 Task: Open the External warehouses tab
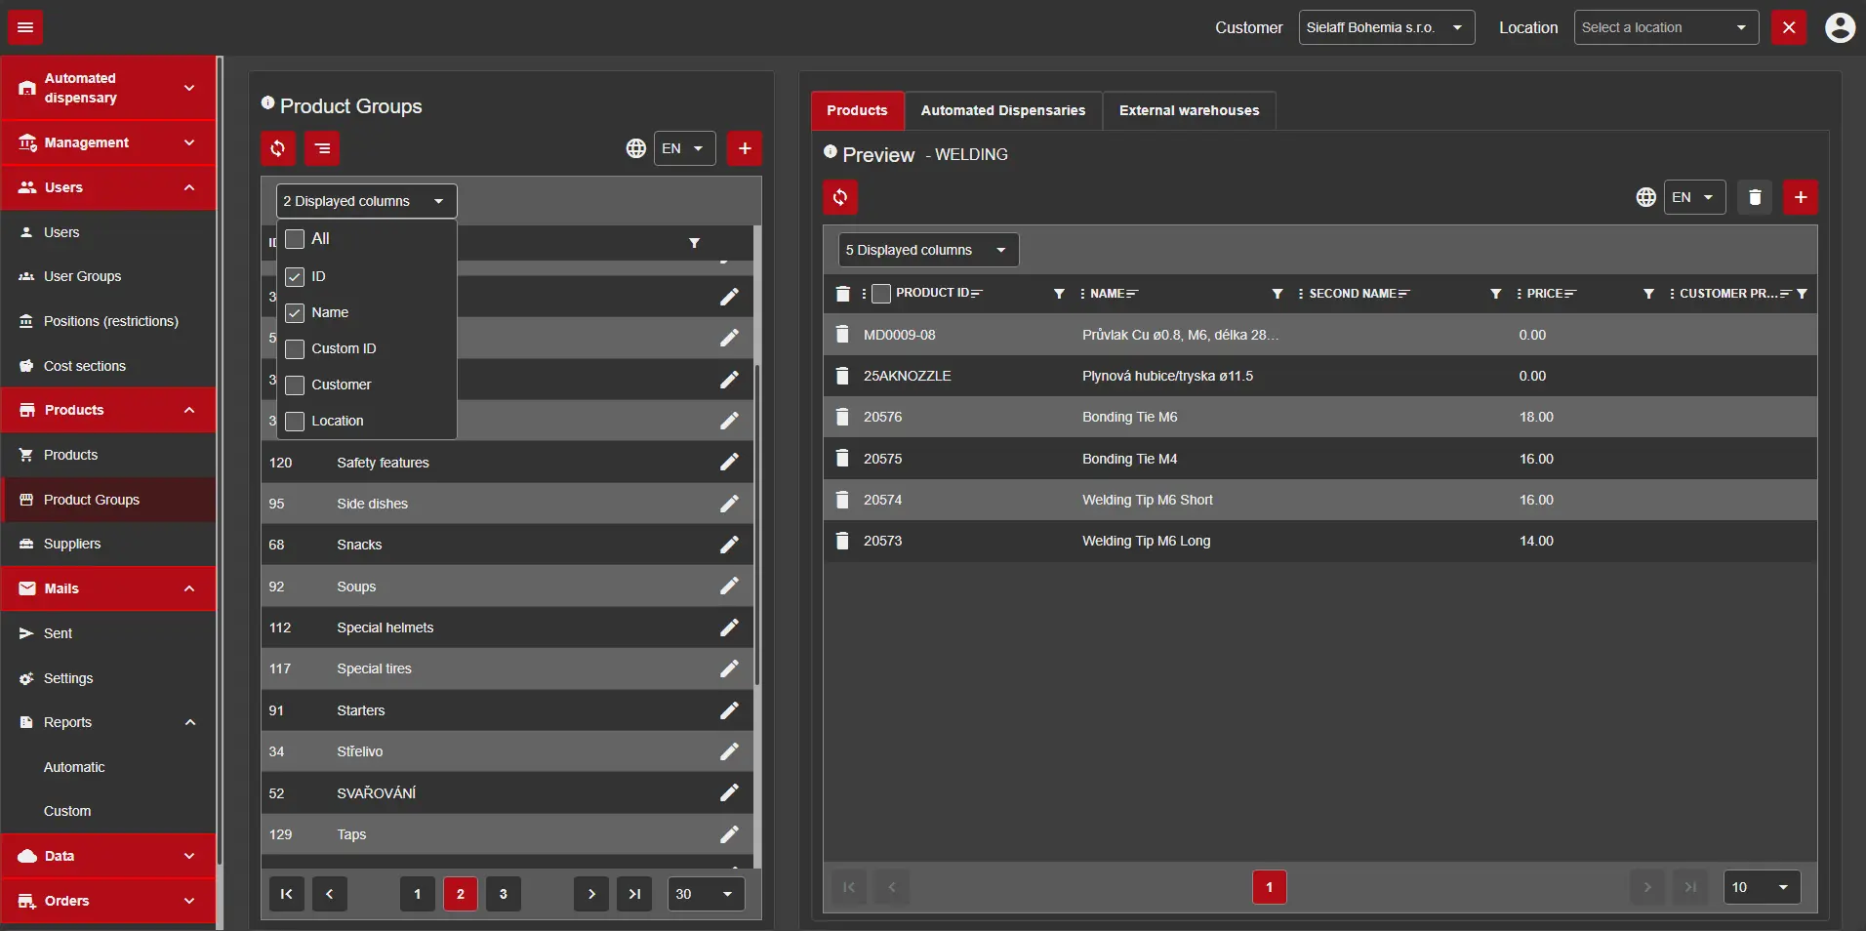[x=1189, y=110]
